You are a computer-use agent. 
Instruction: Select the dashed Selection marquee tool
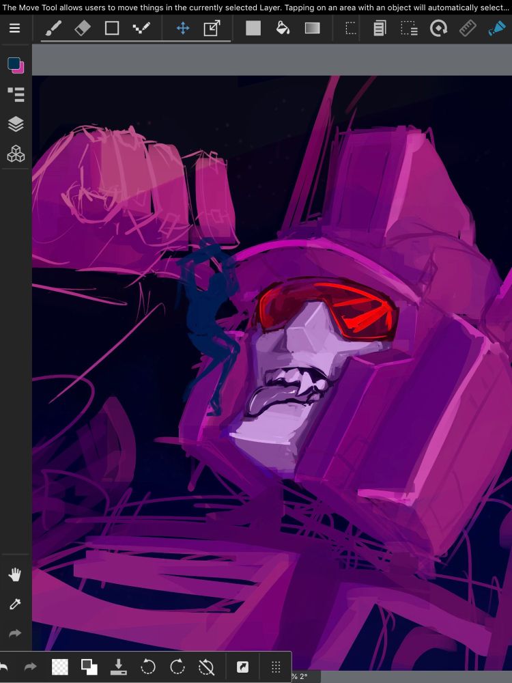pos(351,29)
